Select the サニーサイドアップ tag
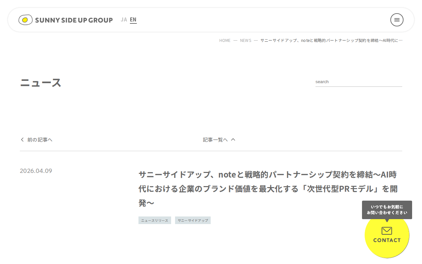The height and width of the screenshot is (264, 422). [193, 220]
